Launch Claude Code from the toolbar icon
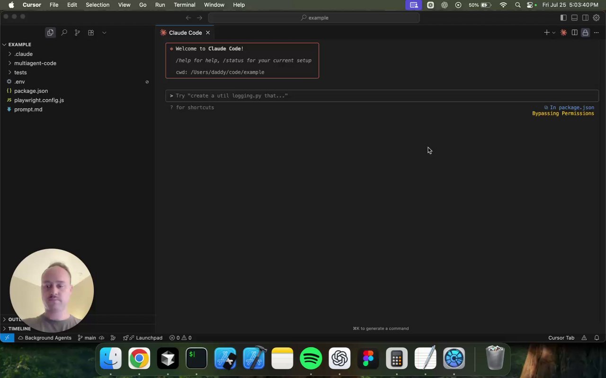The image size is (606, 378). pos(563,33)
